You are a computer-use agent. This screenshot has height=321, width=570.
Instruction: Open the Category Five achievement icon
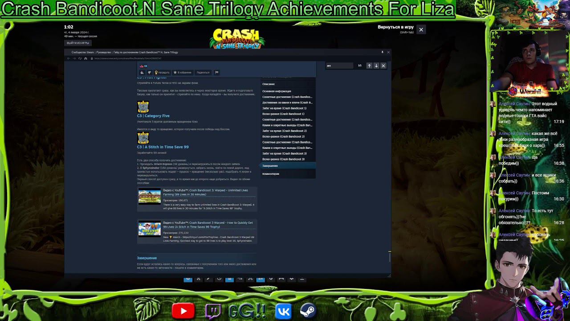coord(143,107)
